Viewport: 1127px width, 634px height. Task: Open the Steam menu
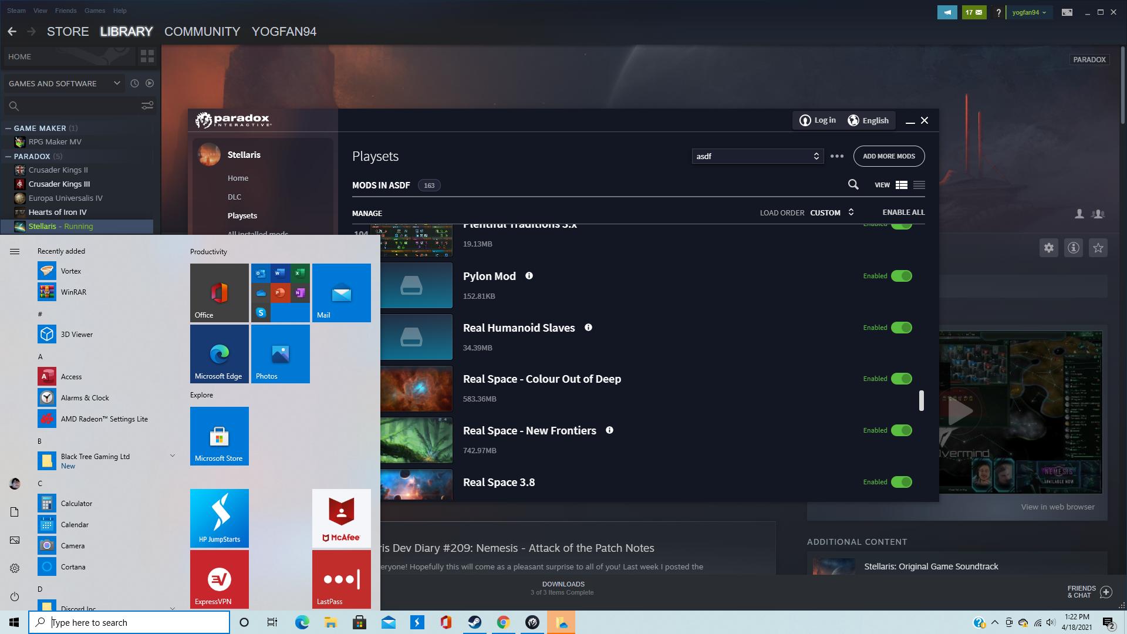[x=16, y=11]
